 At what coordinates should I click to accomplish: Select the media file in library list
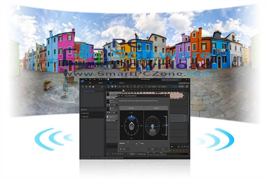coord(93,91)
